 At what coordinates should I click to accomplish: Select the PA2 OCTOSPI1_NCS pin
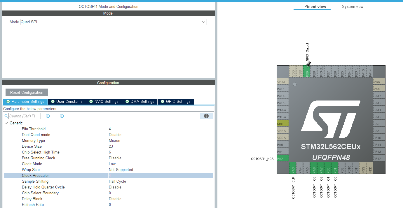pyautogui.click(x=282, y=159)
